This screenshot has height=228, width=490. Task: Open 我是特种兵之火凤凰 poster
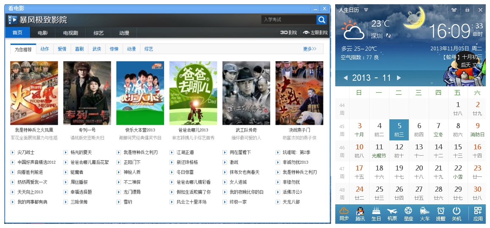tap(34, 93)
